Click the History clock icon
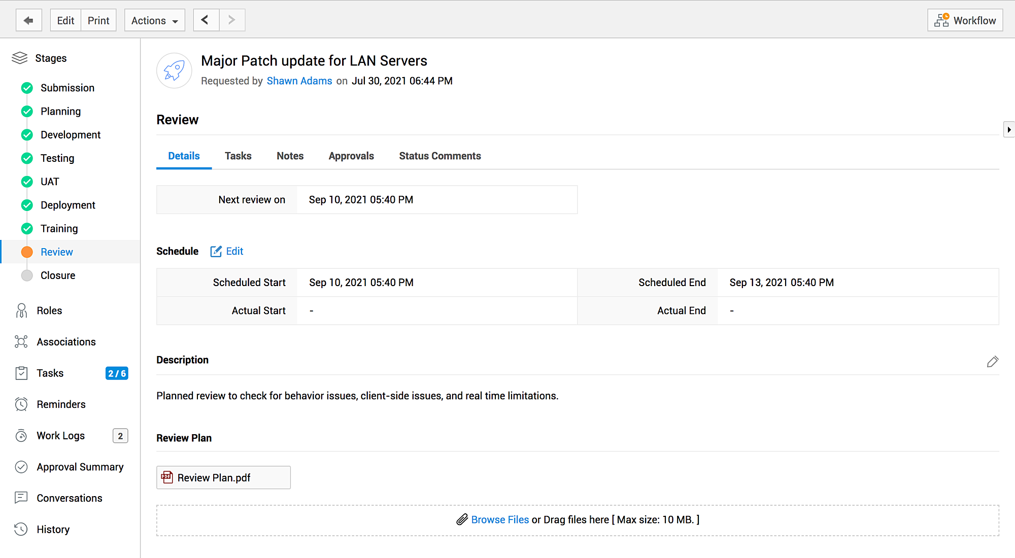Image resolution: width=1015 pixels, height=558 pixels. [21, 529]
